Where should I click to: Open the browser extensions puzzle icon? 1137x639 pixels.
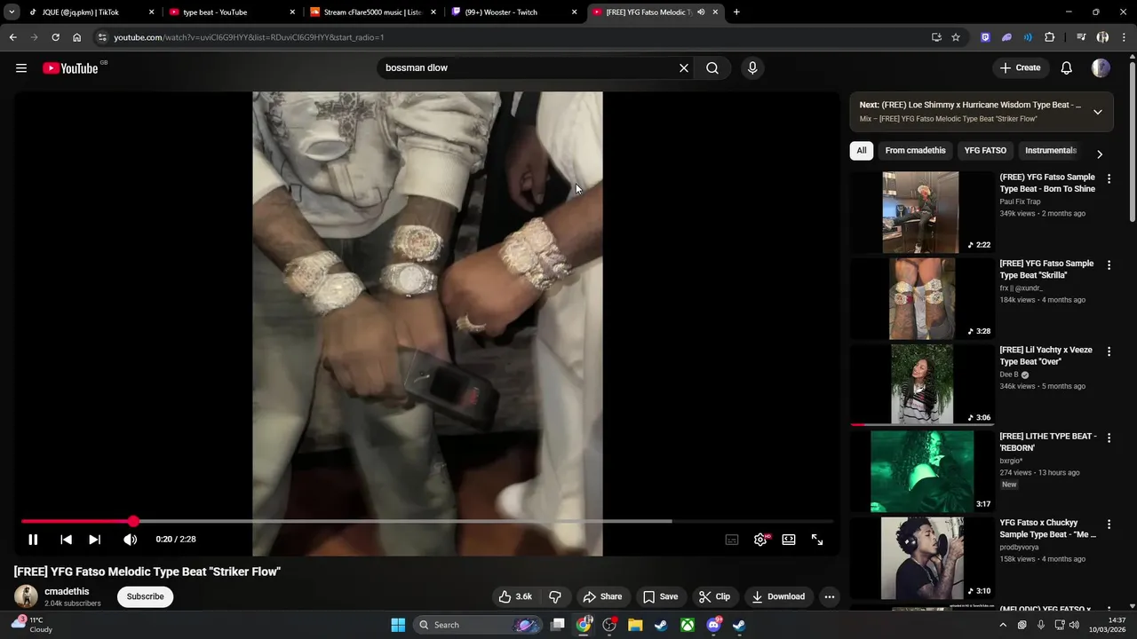pos(1050,37)
